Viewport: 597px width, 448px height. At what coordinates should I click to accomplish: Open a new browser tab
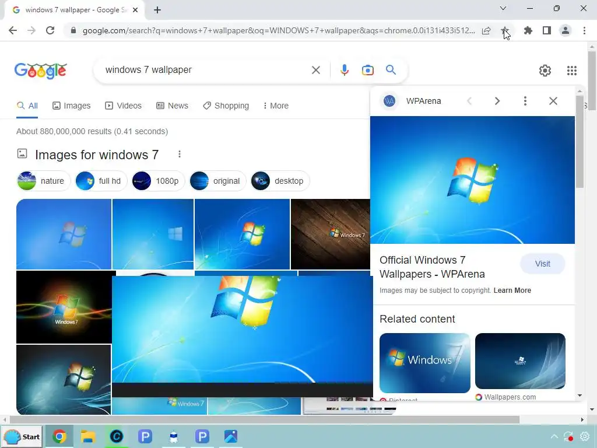pos(157,10)
